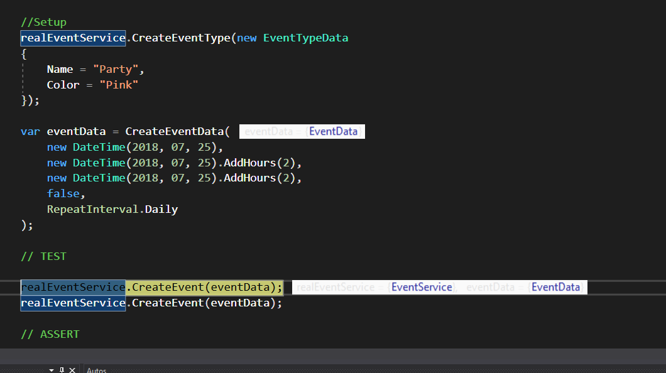Image resolution: width=666 pixels, height=373 pixels.
Task: Open the EventData data tip after EventService
Action: tap(555, 287)
